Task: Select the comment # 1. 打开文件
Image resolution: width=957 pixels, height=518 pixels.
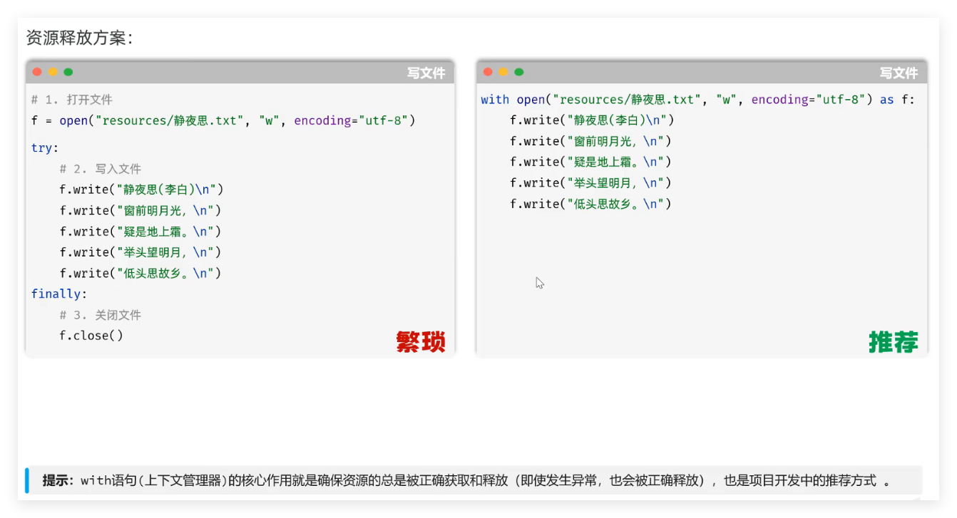Action: coord(72,100)
